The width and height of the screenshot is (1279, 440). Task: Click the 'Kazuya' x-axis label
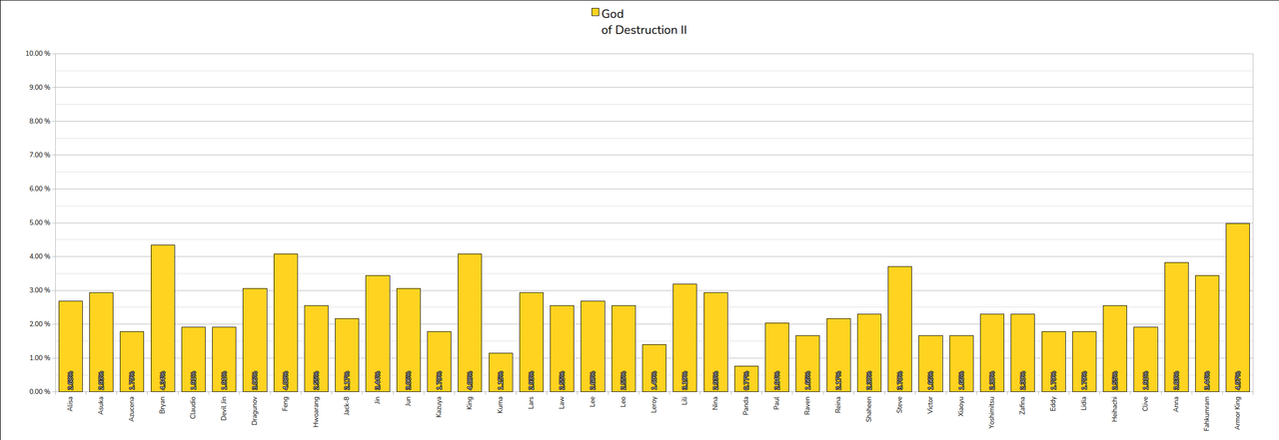[440, 406]
